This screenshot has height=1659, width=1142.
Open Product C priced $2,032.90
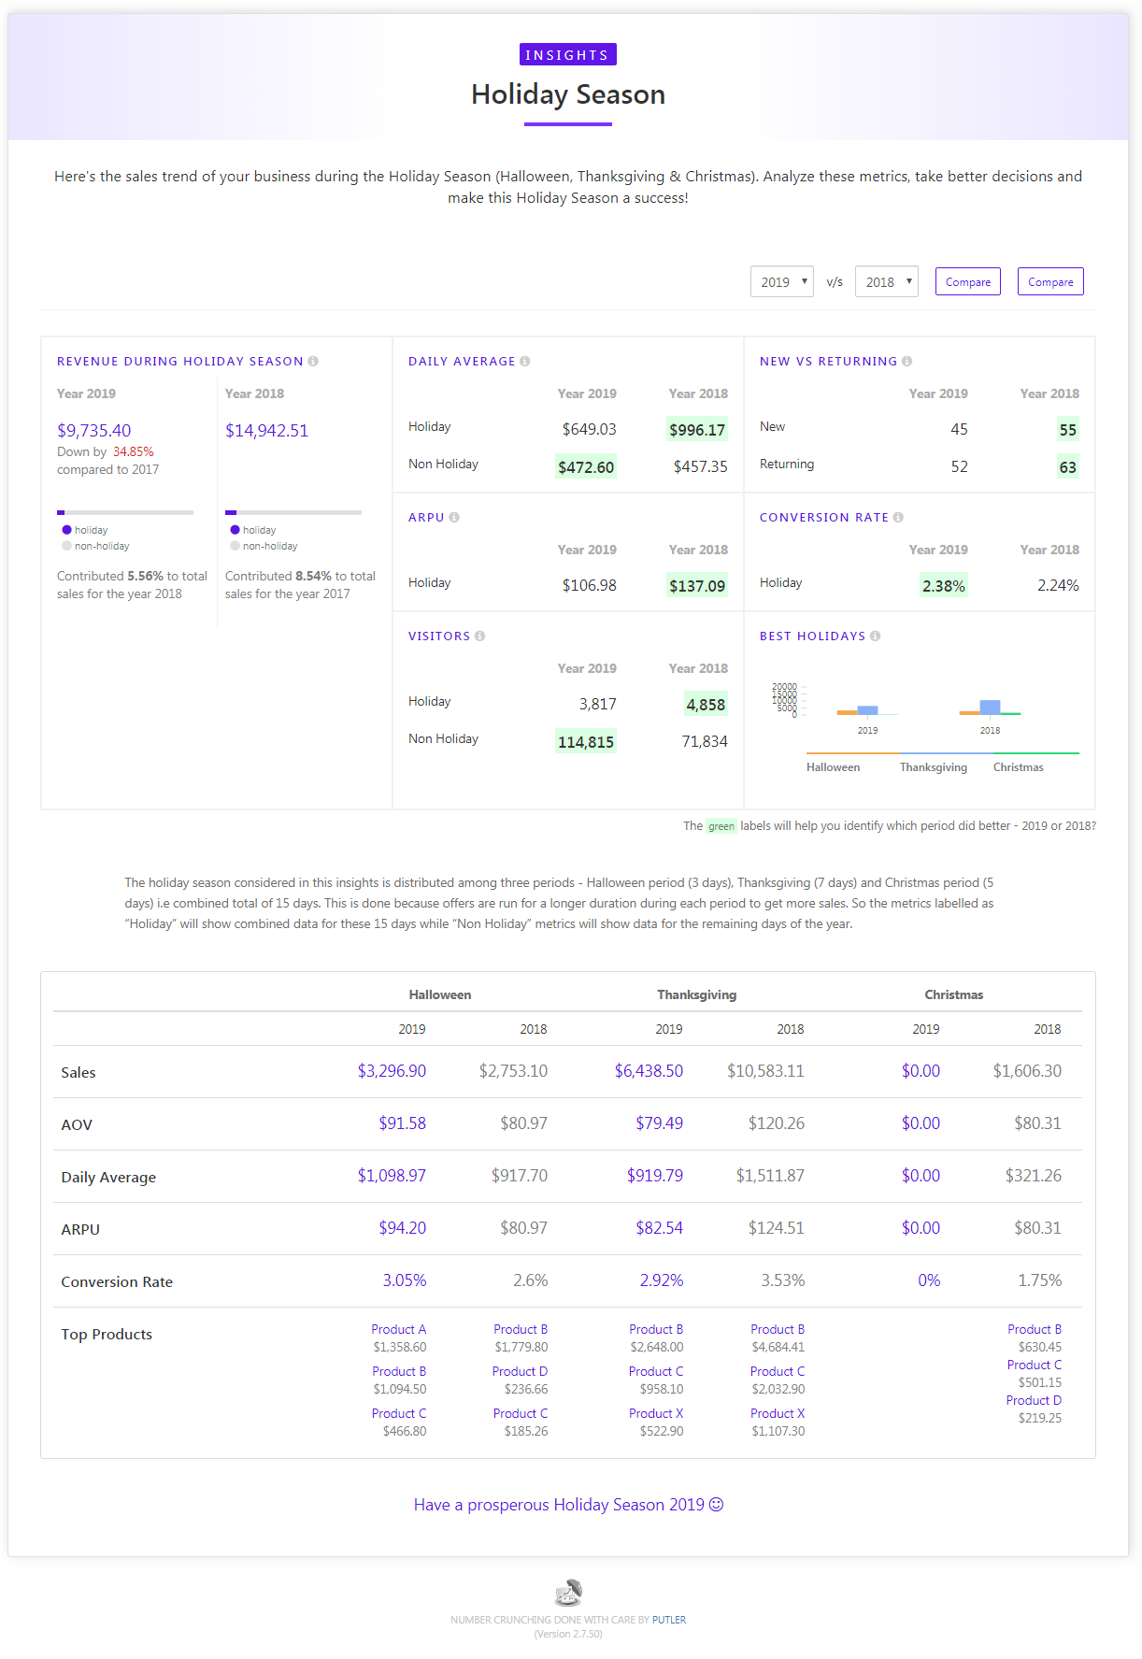[x=778, y=1372]
